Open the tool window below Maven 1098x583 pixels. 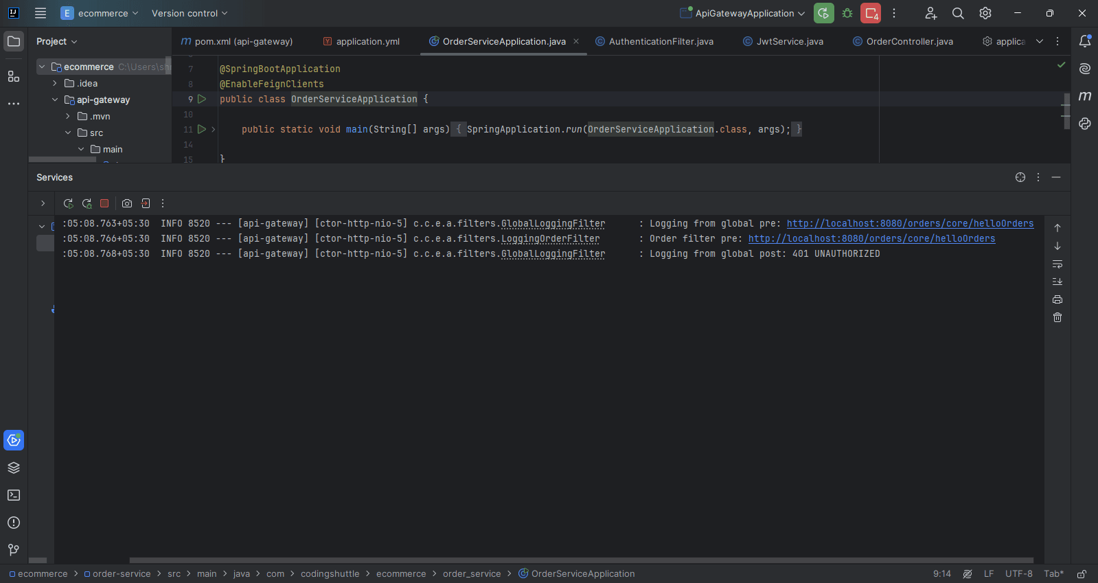[x=1085, y=124]
